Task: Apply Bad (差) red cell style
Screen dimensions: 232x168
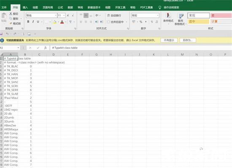Action: point(221,15)
